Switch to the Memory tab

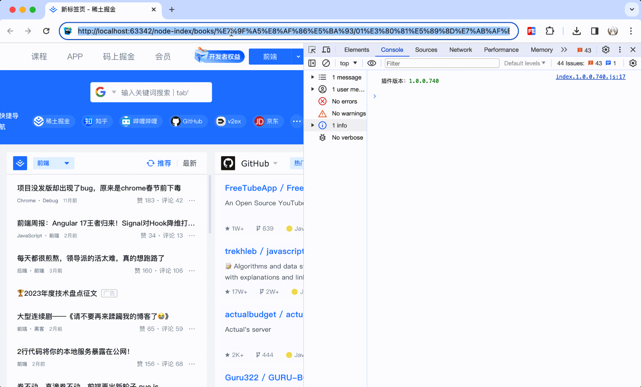[x=542, y=50]
